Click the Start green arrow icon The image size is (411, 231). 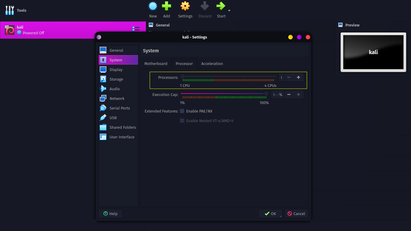pos(221,6)
